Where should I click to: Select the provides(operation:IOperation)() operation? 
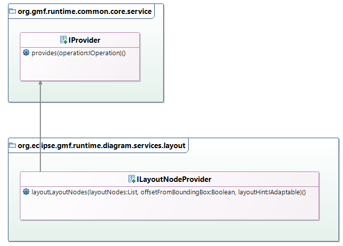coord(78,53)
